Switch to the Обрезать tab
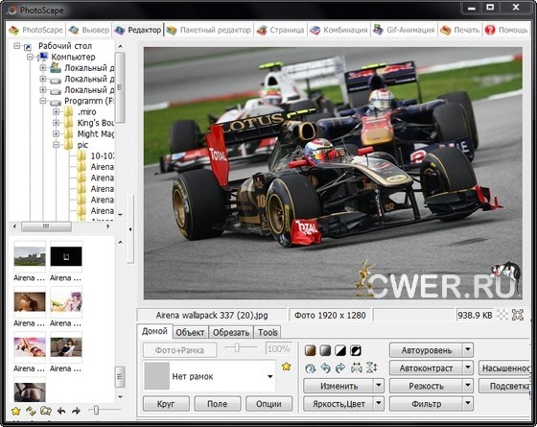This screenshot has width=537, height=427. tap(231, 332)
